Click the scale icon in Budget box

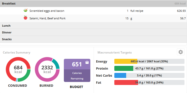pyautogui.click(x=87, y=63)
